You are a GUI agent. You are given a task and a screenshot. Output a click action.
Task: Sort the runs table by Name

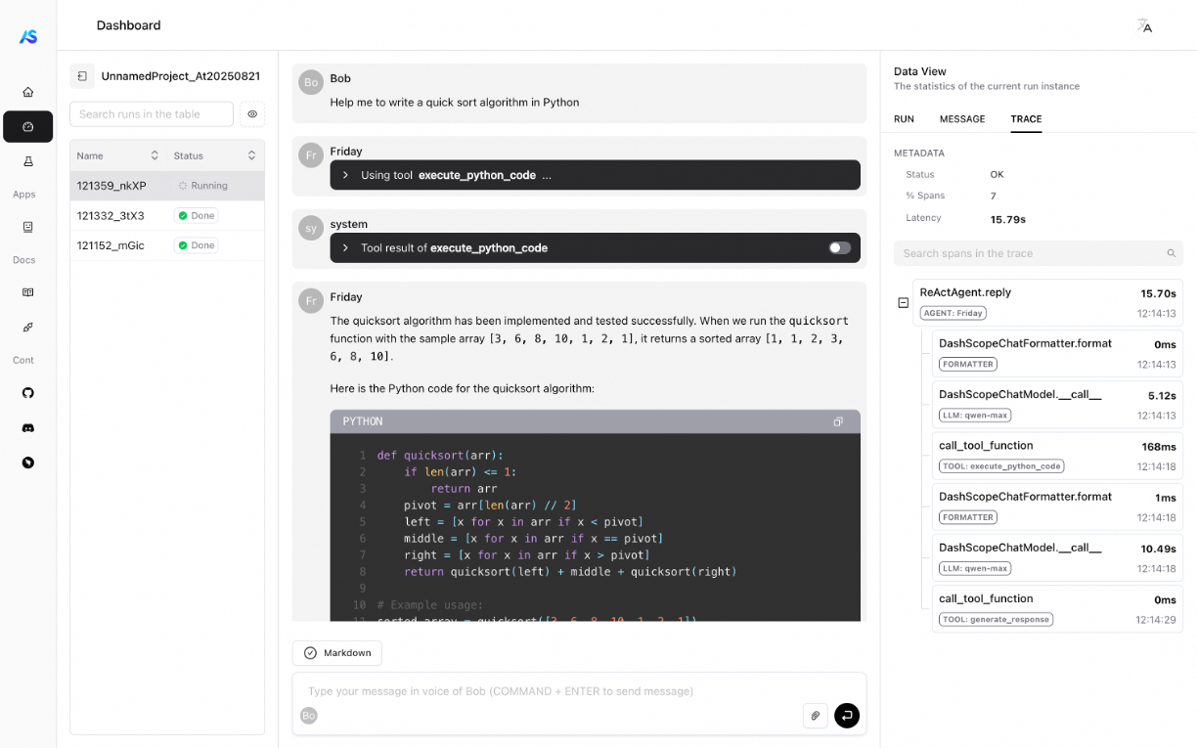[155, 156]
